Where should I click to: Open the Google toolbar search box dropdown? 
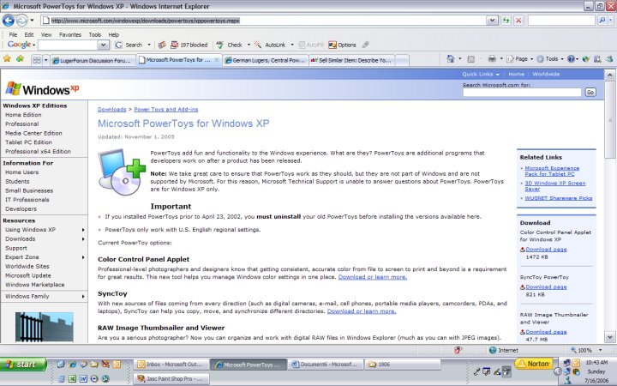(103, 45)
